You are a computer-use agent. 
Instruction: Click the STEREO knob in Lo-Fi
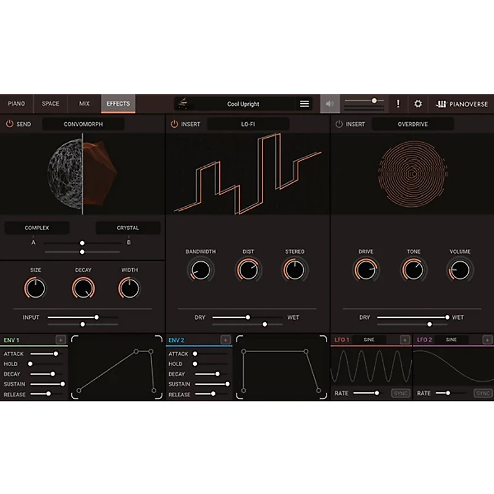(295, 270)
